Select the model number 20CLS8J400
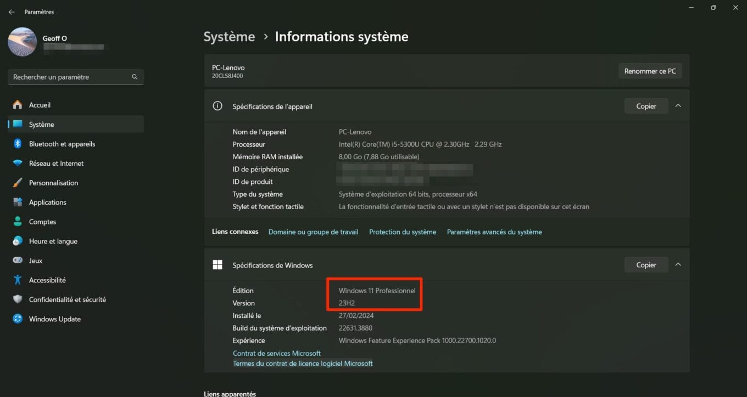This screenshot has width=747, height=397. pyautogui.click(x=227, y=76)
